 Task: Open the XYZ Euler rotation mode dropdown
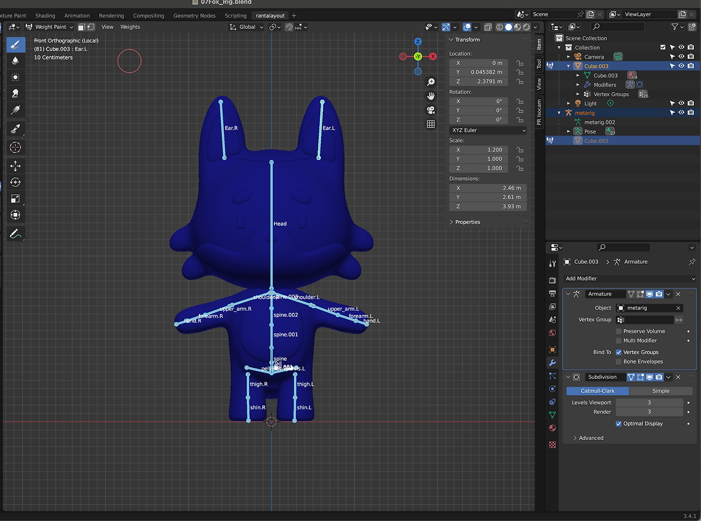click(x=487, y=130)
